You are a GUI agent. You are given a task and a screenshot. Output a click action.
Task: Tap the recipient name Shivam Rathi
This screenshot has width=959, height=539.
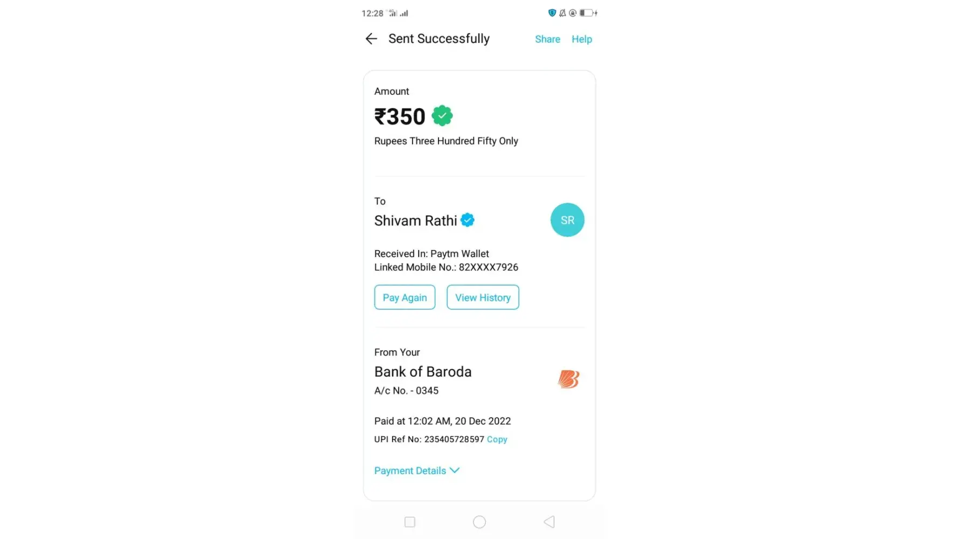tap(415, 221)
